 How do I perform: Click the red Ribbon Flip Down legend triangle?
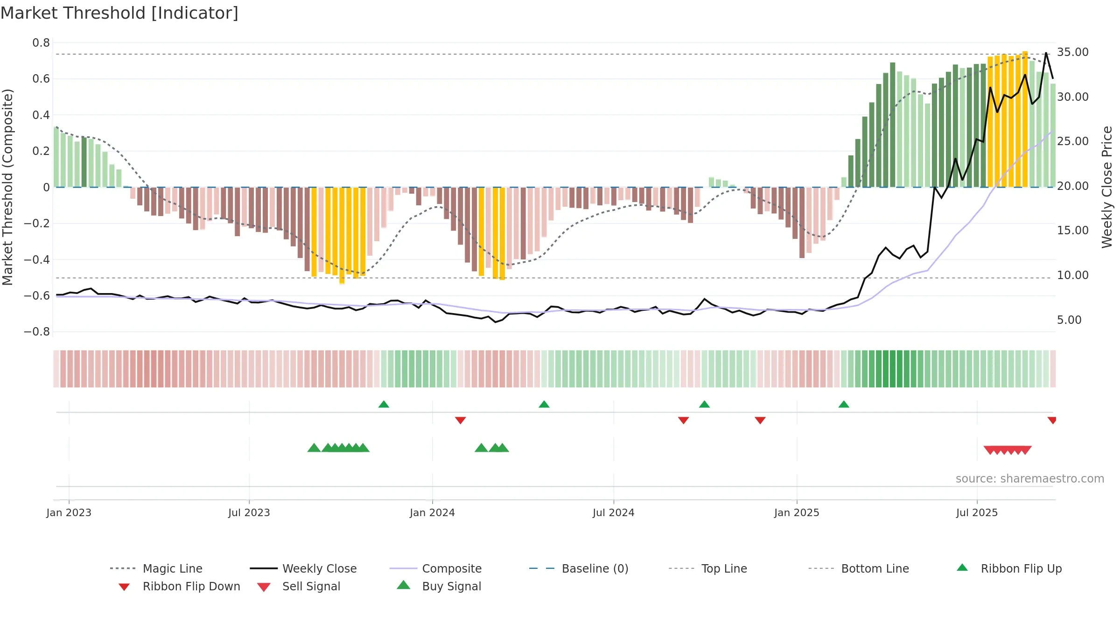point(124,587)
